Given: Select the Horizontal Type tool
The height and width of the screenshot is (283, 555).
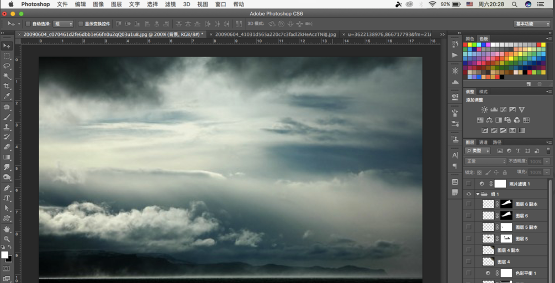Looking at the screenshot, I should click(7, 198).
